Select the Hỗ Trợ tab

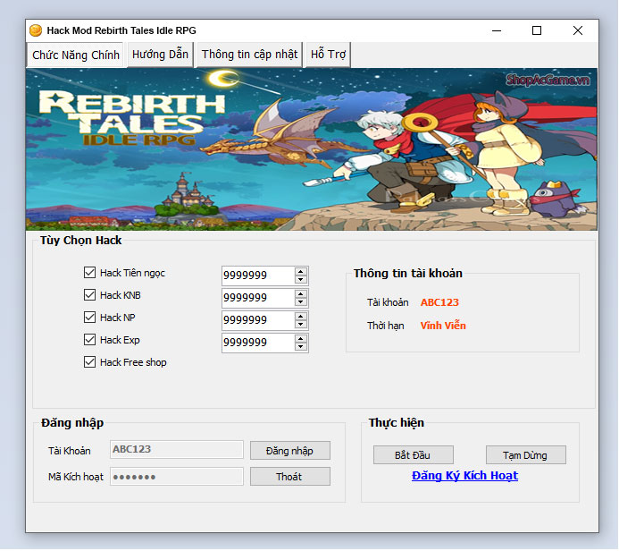pyautogui.click(x=328, y=55)
